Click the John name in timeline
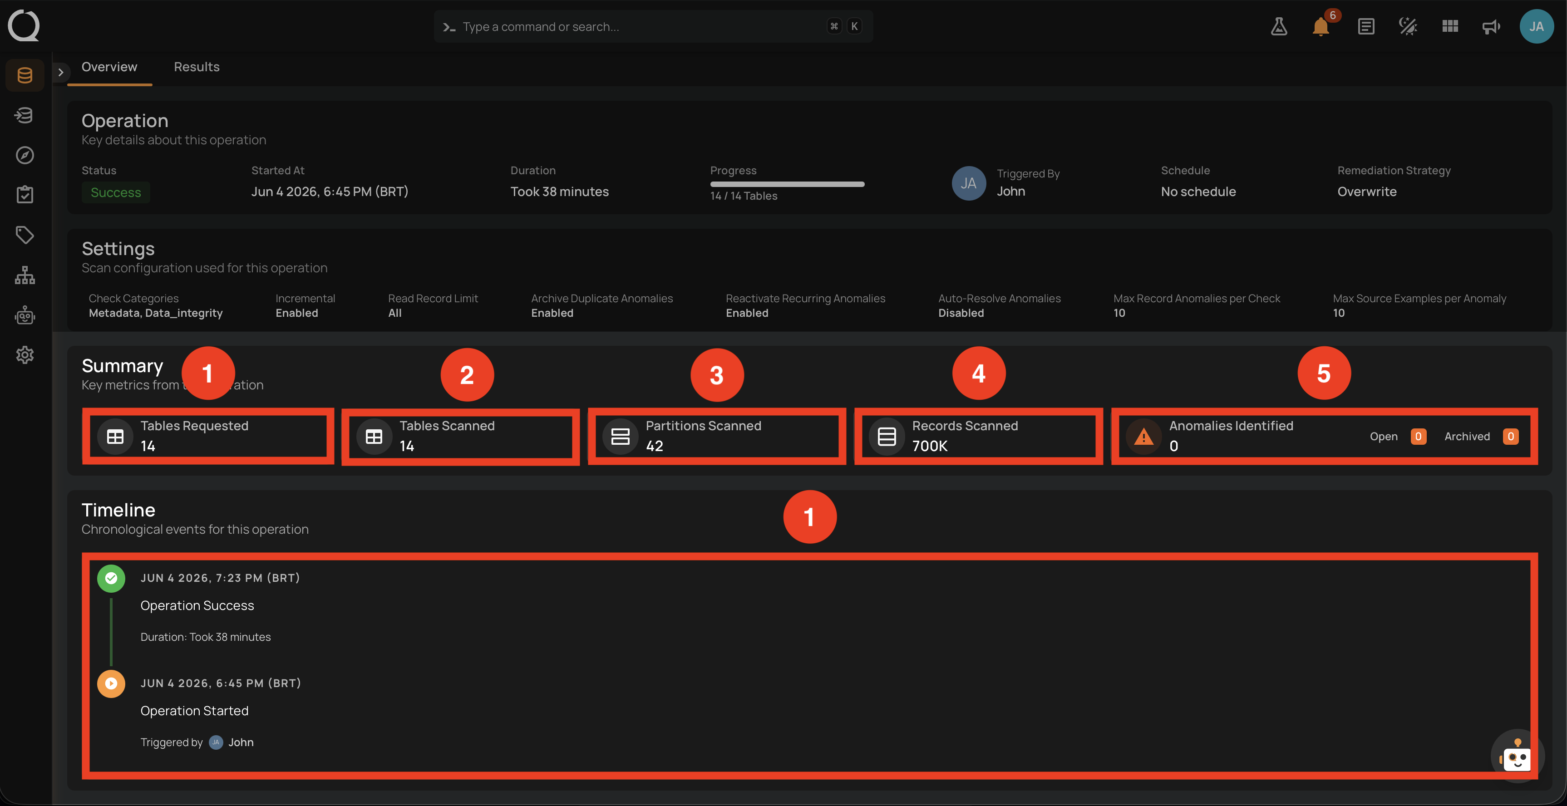 pyautogui.click(x=241, y=742)
